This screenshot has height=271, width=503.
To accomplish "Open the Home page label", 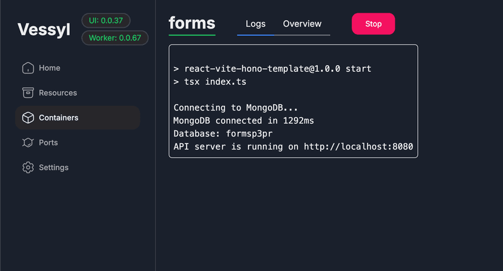I will pos(49,68).
